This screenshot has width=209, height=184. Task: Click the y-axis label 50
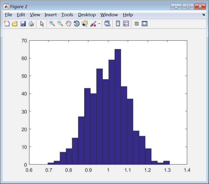pyautogui.click(x=24, y=76)
